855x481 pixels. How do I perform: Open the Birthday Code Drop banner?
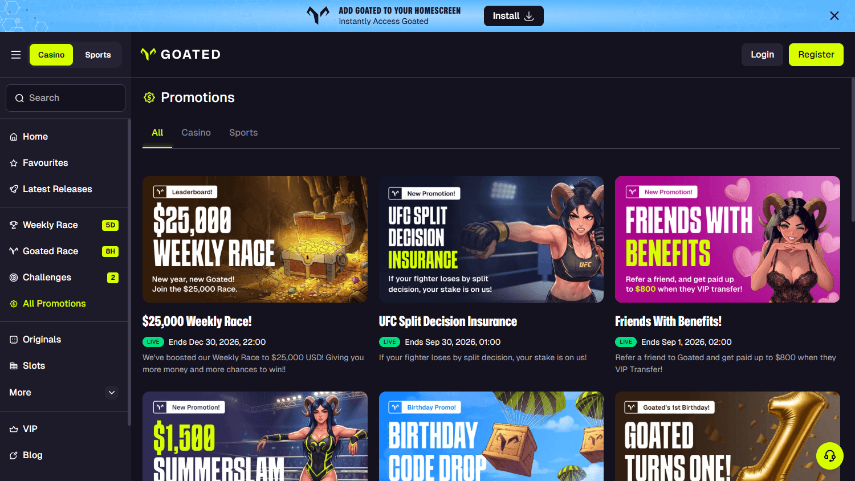coord(491,436)
